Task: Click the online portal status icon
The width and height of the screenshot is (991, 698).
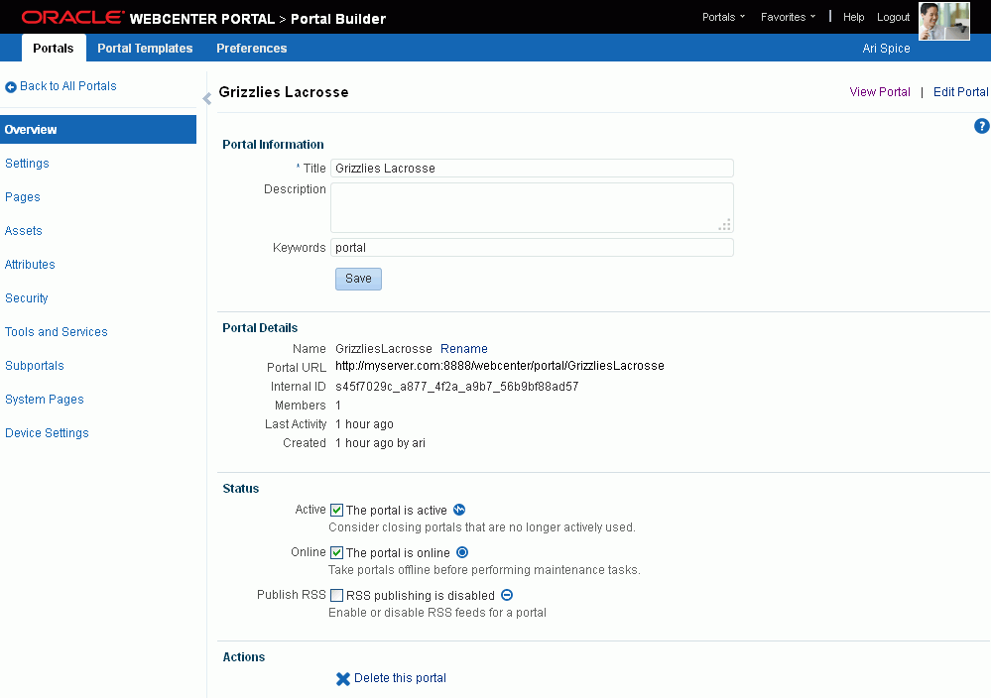Action: point(462,552)
